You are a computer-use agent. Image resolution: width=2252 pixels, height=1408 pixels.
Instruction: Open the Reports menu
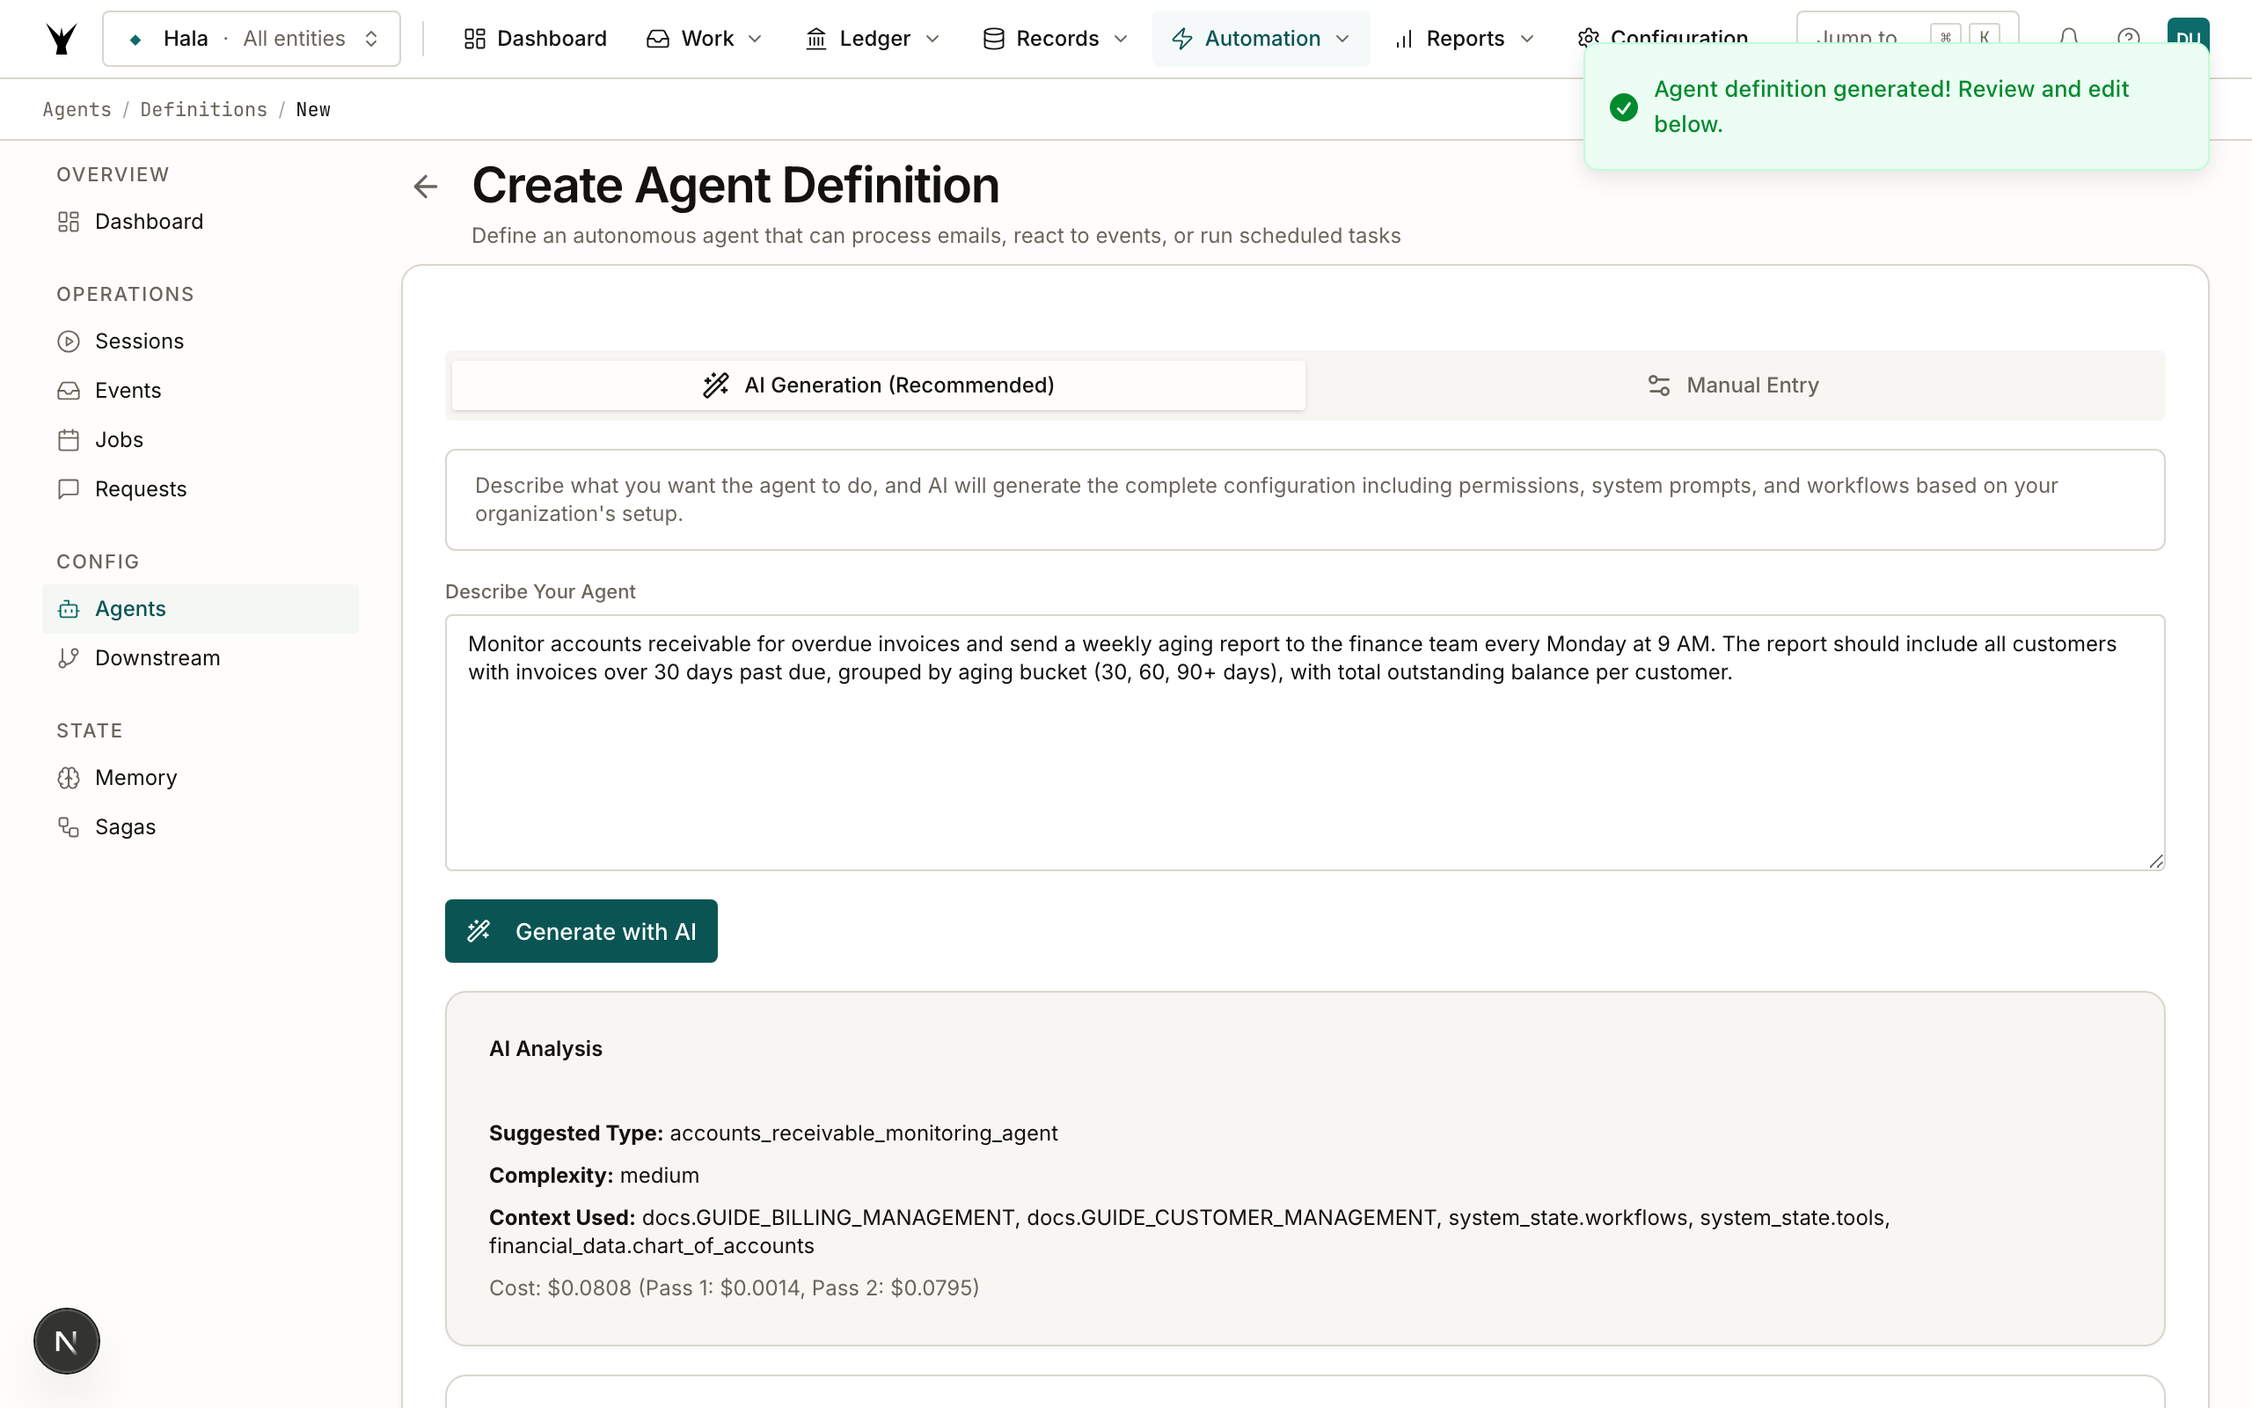pyautogui.click(x=1465, y=38)
